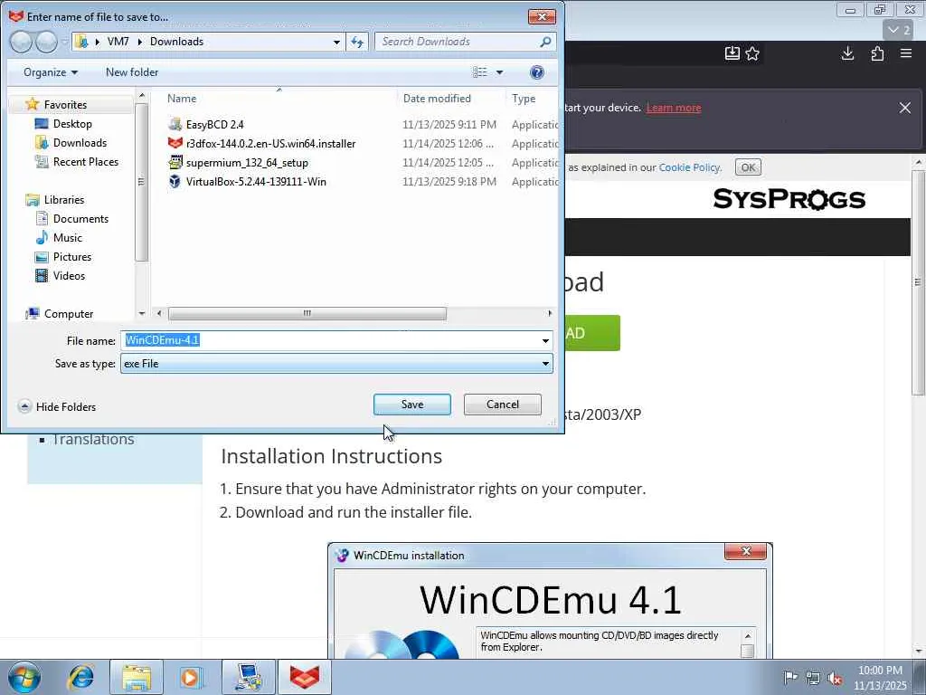Open the Music library in navigation pane
The image size is (926, 695).
click(x=67, y=238)
